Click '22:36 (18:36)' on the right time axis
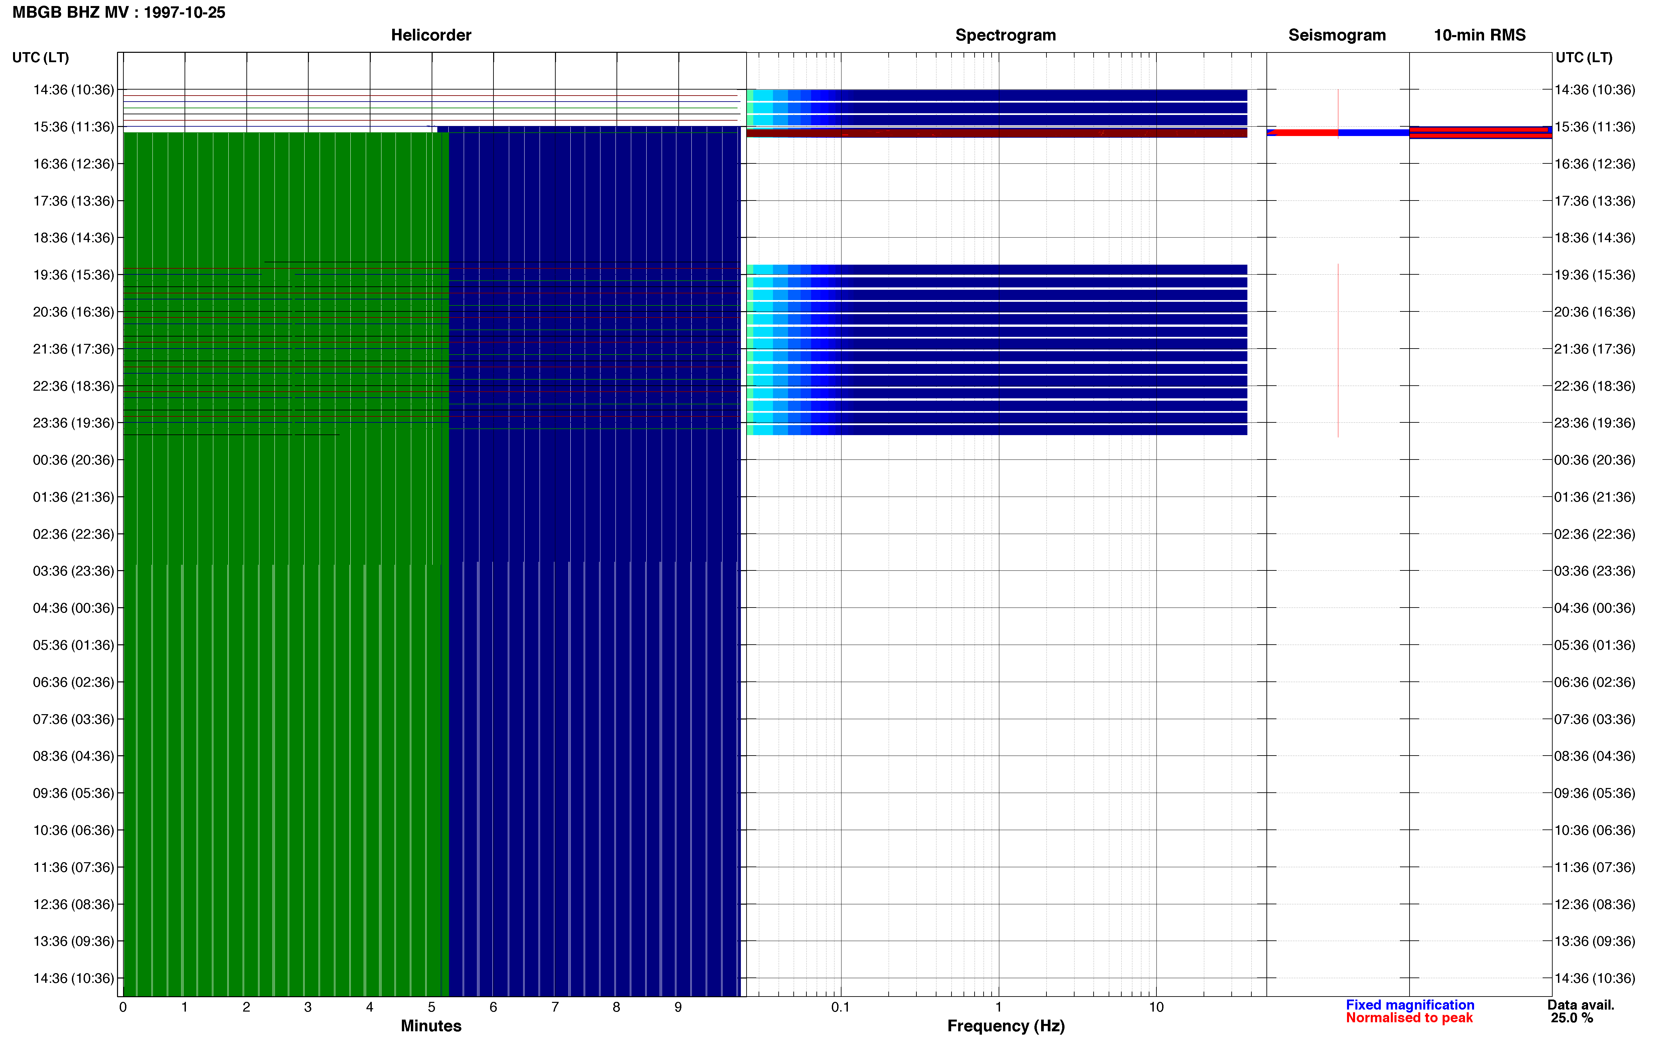The width and height of the screenshot is (1678, 1049). (1595, 386)
